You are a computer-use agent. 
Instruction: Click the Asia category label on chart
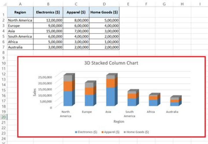108,112
